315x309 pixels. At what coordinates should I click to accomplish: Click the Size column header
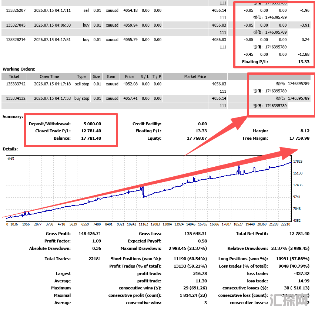pyautogui.click(x=97, y=77)
